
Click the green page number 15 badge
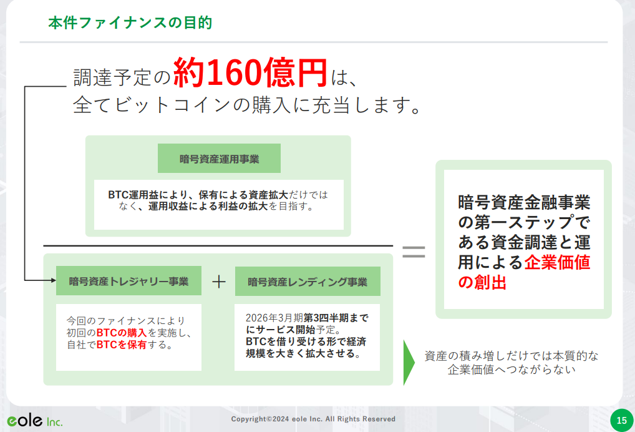[621, 420]
